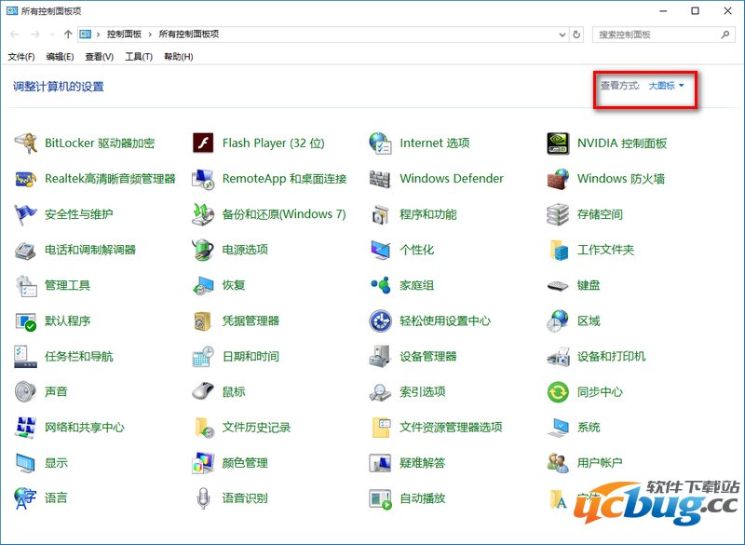Open 电源选项 icon
The width and height of the screenshot is (745, 545).
203,250
